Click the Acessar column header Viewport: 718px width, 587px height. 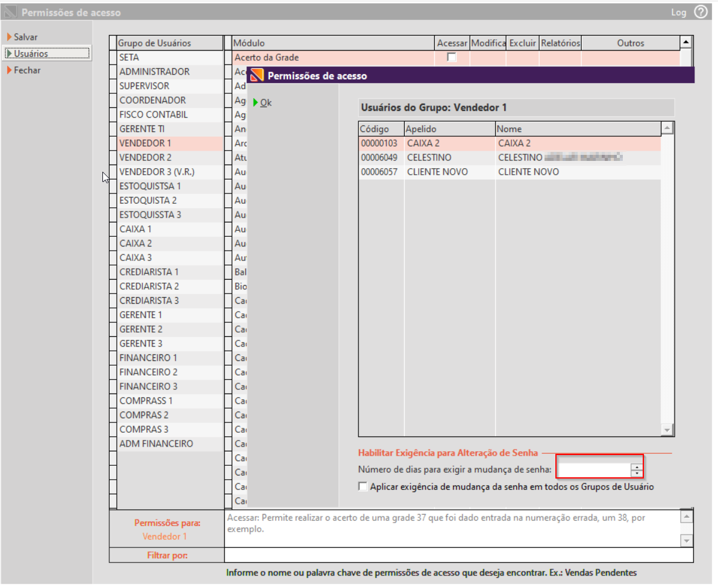(x=452, y=43)
